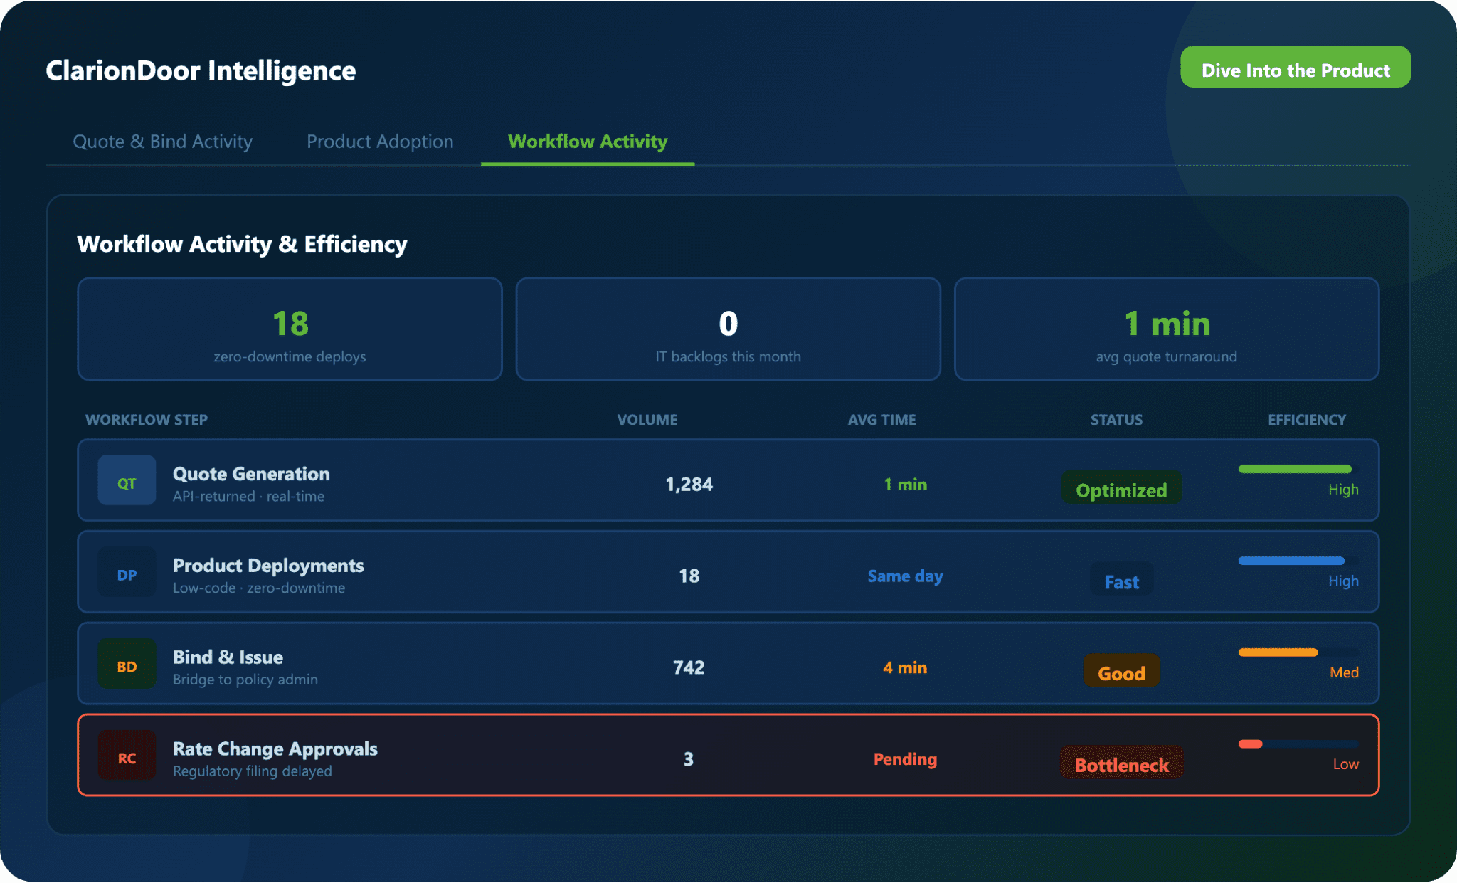1457x883 pixels.
Task: Select the 18 zero-downtime deploys card
Action: (290, 329)
